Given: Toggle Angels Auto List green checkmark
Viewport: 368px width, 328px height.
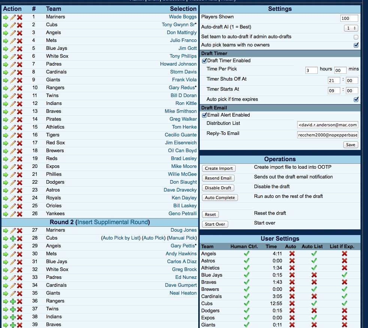Looking at the screenshot, I should [x=314, y=254].
